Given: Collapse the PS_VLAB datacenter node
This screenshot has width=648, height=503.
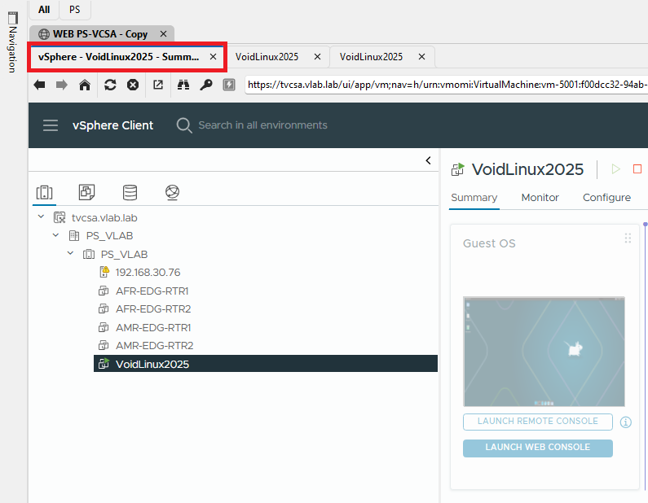Looking at the screenshot, I should pos(55,235).
